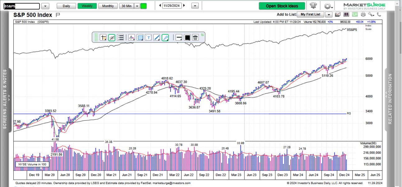Click the Volume(00) axis label

point(368,143)
